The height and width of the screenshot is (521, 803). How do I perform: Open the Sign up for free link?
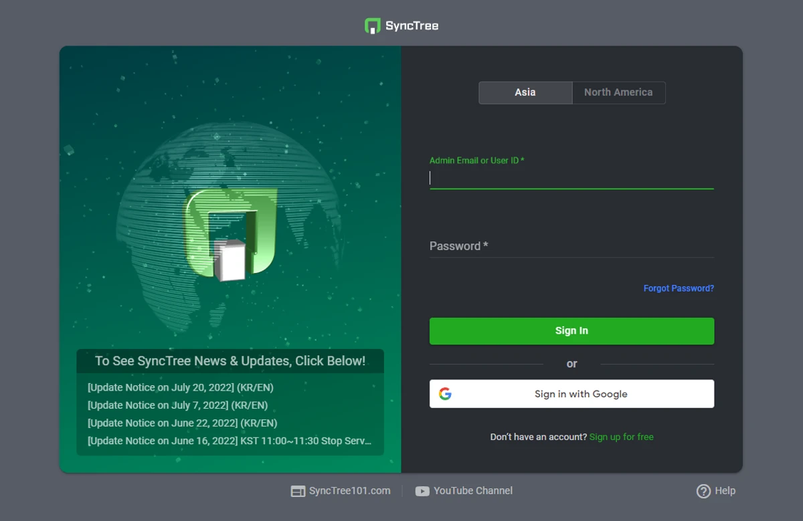621,437
